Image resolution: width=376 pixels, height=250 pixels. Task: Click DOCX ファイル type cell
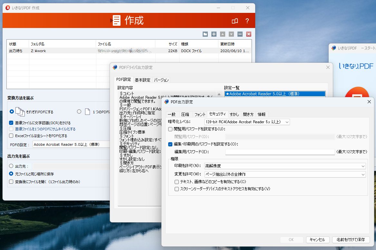click(x=191, y=51)
